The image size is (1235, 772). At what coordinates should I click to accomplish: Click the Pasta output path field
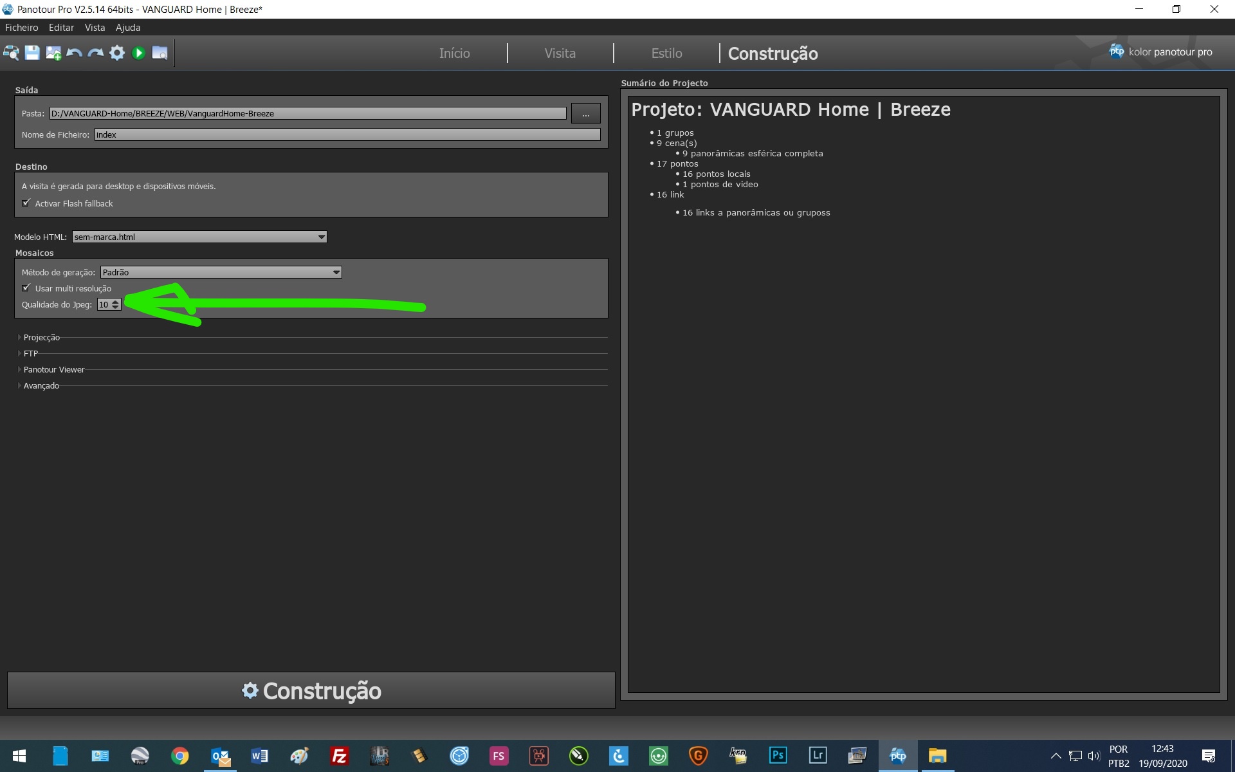[x=307, y=113]
